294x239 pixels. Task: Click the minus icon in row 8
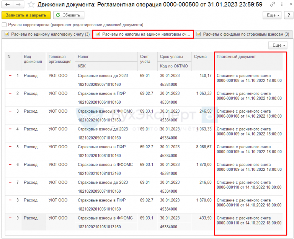pos(10,200)
